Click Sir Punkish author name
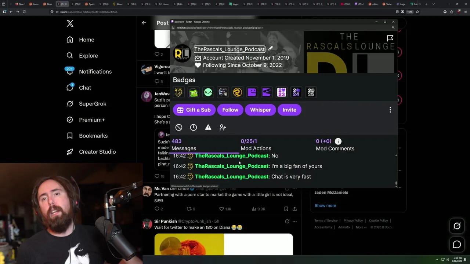470x264 pixels. [x=166, y=221]
